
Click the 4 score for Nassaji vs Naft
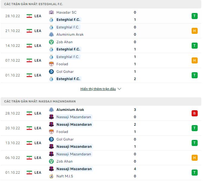click(x=135, y=169)
